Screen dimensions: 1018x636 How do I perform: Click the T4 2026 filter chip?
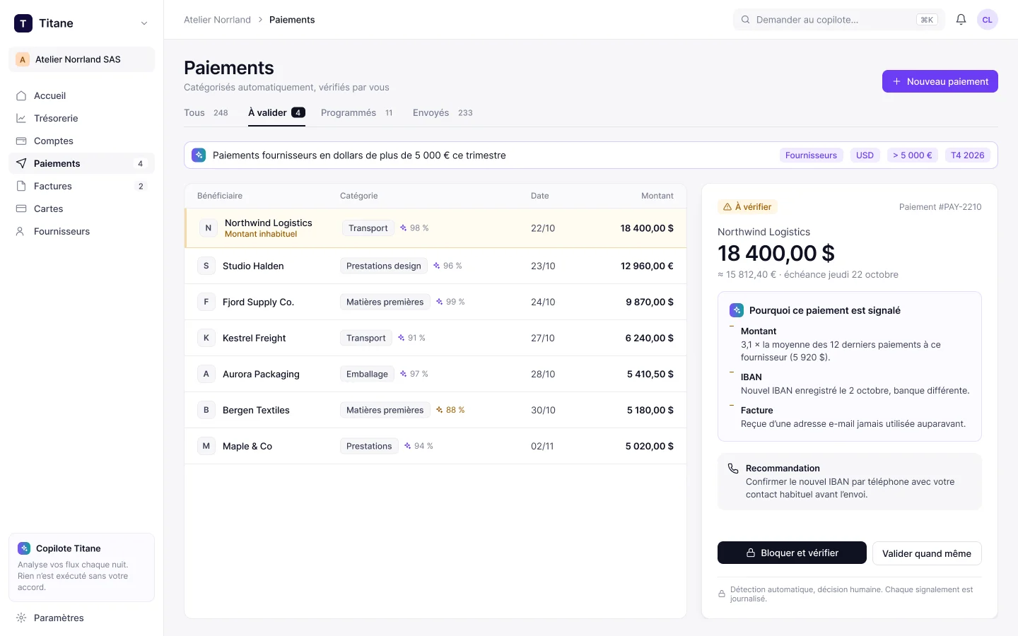967,155
